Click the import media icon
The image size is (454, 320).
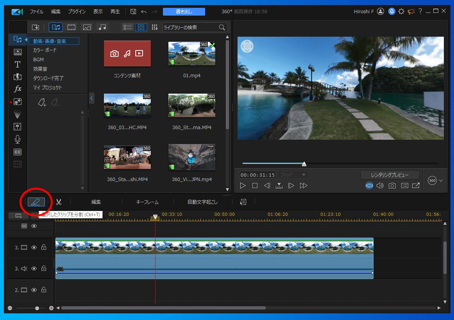(36, 27)
